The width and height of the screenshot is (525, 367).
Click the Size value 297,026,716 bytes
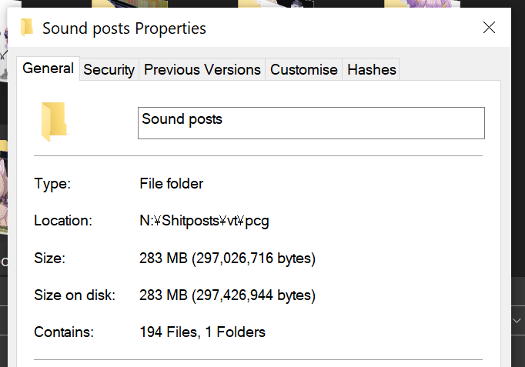tap(227, 258)
